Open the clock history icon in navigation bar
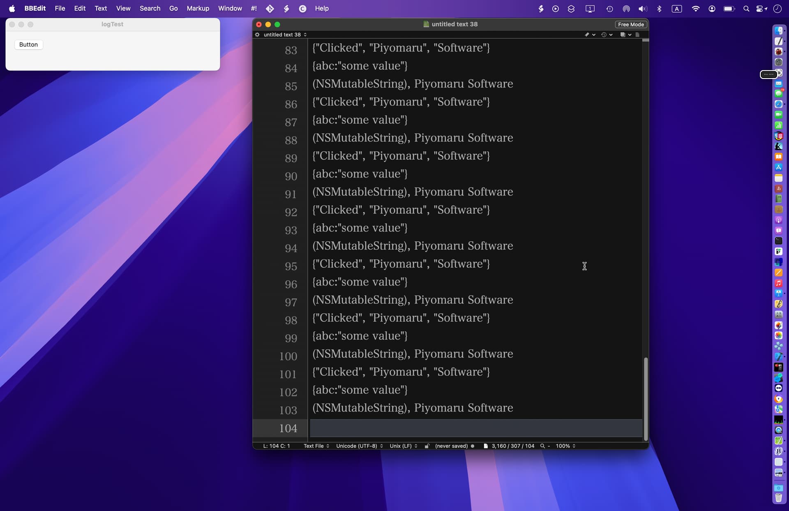 pos(607,35)
